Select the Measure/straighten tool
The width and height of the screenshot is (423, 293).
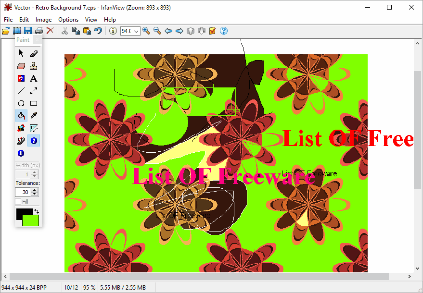tap(34, 128)
